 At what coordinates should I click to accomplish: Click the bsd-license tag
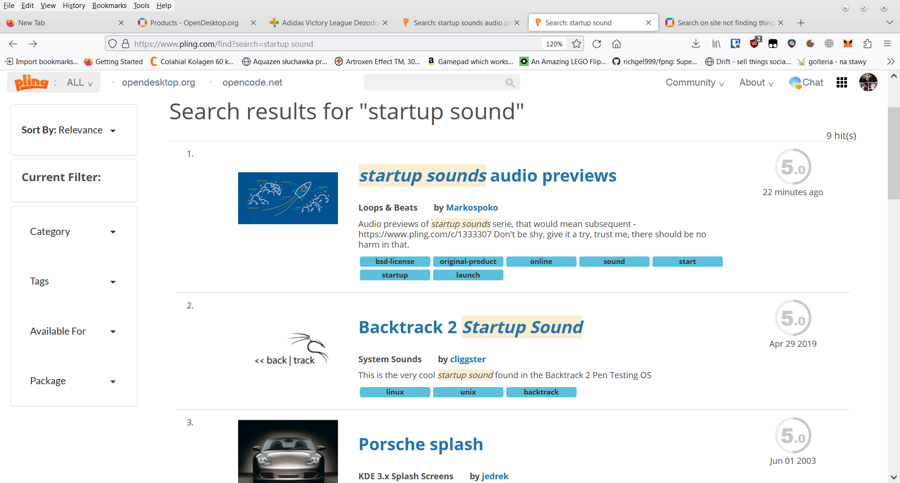395,262
